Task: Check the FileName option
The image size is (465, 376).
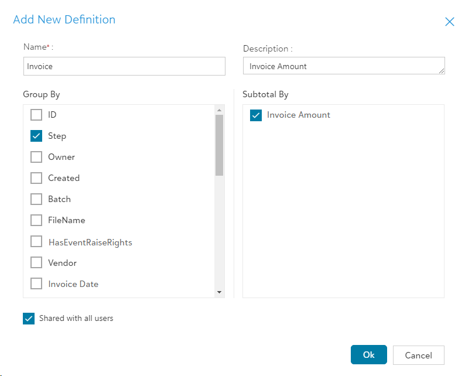Action: tap(36, 220)
